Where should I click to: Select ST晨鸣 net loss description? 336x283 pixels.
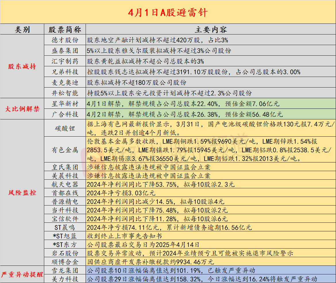pyautogui.click(x=211, y=228)
